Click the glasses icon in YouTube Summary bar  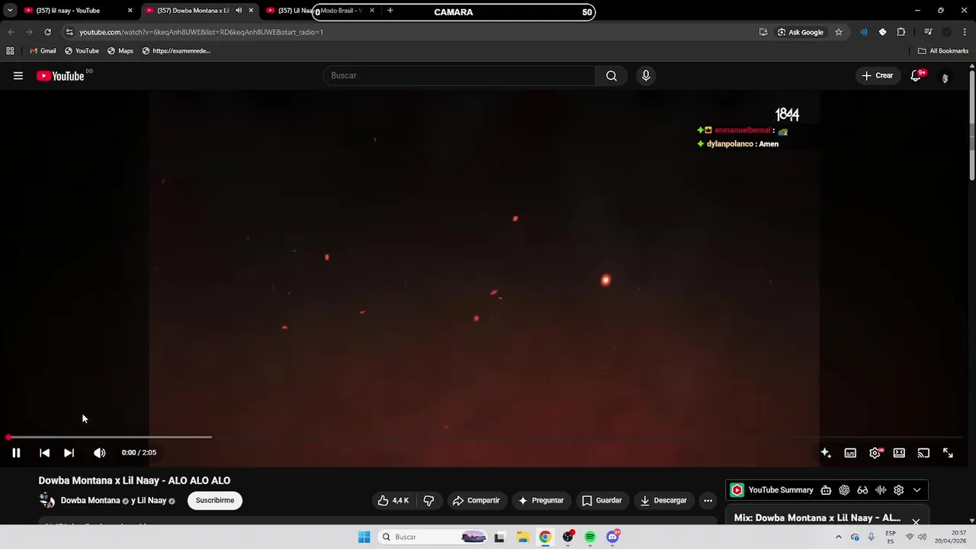pos(862,490)
